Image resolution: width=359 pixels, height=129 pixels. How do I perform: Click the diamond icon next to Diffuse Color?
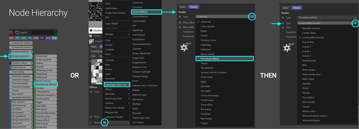(x=91, y=92)
